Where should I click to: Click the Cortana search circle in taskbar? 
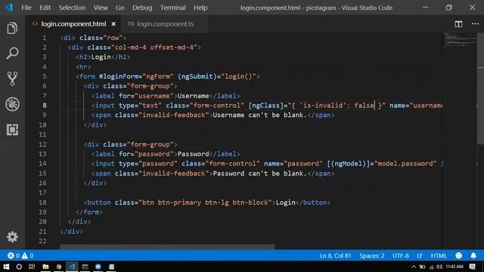(x=19, y=267)
